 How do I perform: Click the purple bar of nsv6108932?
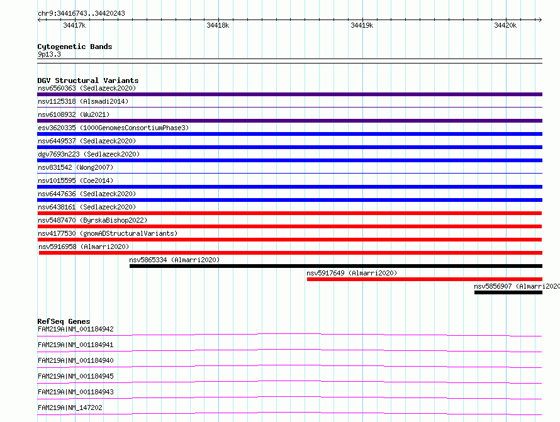tap(289, 121)
